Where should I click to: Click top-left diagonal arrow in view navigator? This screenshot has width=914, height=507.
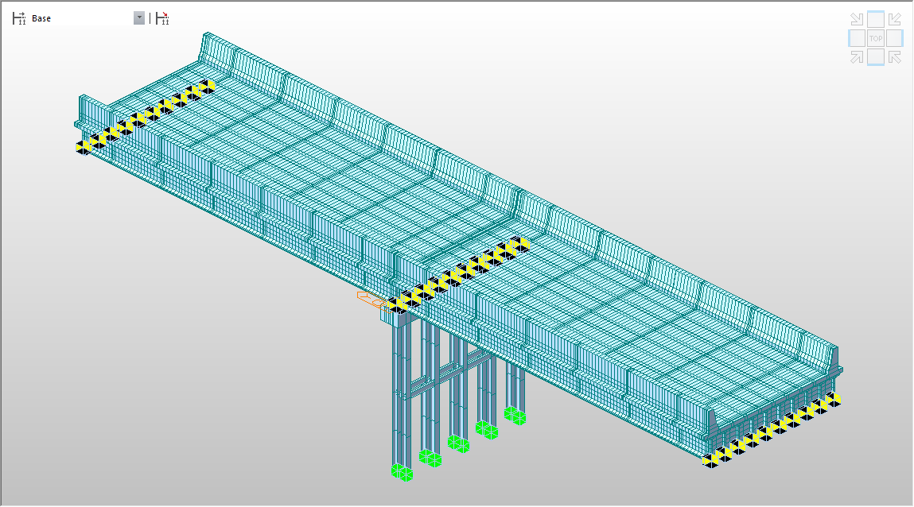pyautogui.click(x=857, y=19)
